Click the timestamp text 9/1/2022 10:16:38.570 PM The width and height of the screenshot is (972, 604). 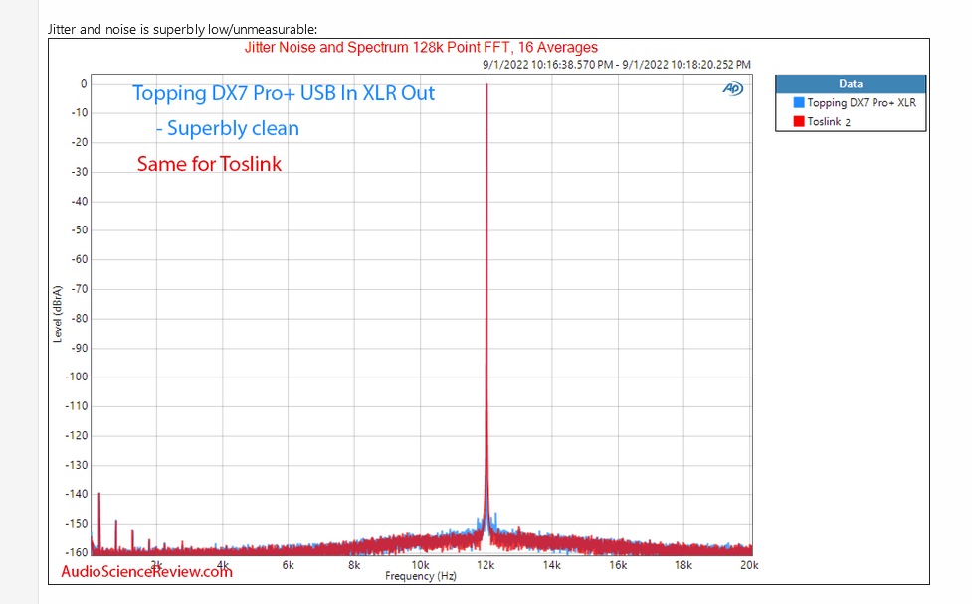click(547, 65)
